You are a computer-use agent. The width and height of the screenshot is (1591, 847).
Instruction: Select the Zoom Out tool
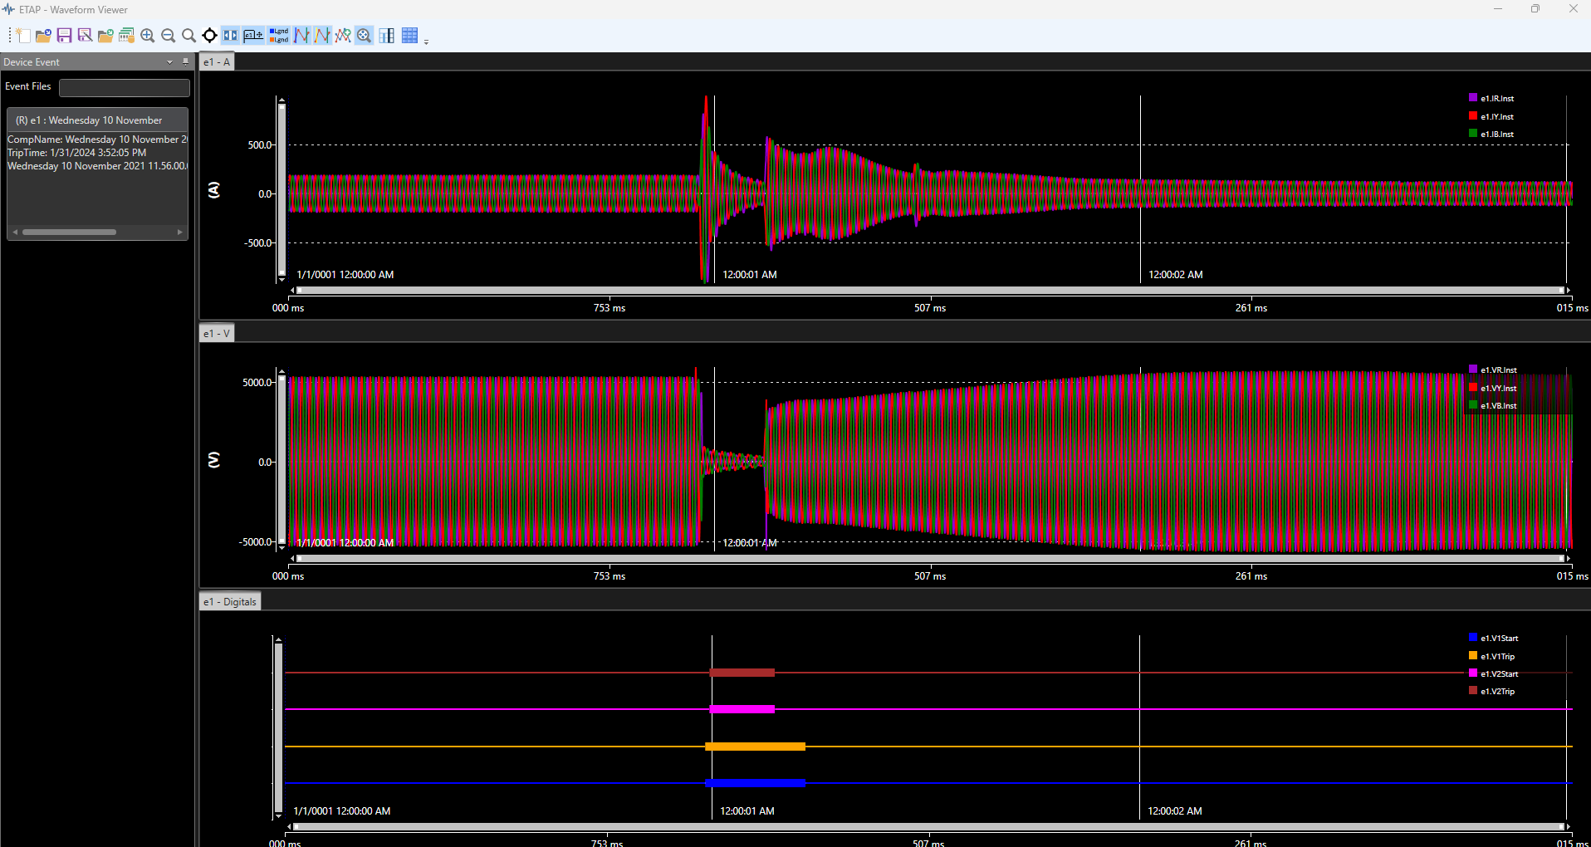(x=169, y=36)
